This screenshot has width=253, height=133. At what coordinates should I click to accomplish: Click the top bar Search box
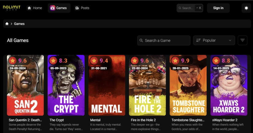coord(187,8)
